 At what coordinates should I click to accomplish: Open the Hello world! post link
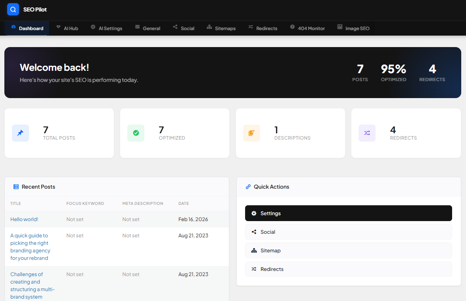pyautogui.click(x=24, y=219)
